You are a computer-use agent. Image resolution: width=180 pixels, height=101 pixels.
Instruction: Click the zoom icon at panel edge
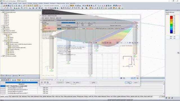[178, 53]
